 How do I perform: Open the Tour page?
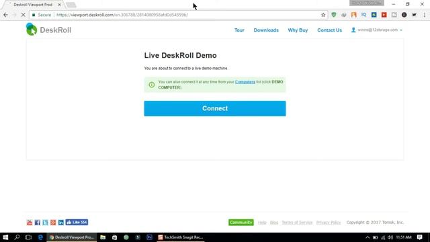pos(239,30)
